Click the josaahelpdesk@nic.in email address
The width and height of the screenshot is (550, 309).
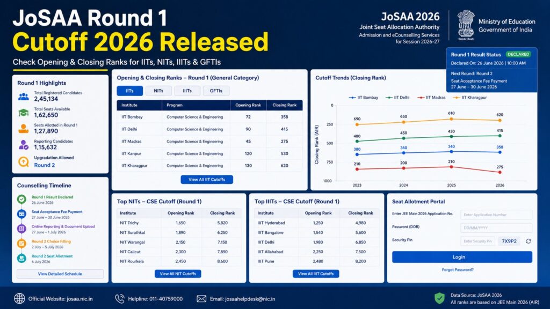coord(250,299)
